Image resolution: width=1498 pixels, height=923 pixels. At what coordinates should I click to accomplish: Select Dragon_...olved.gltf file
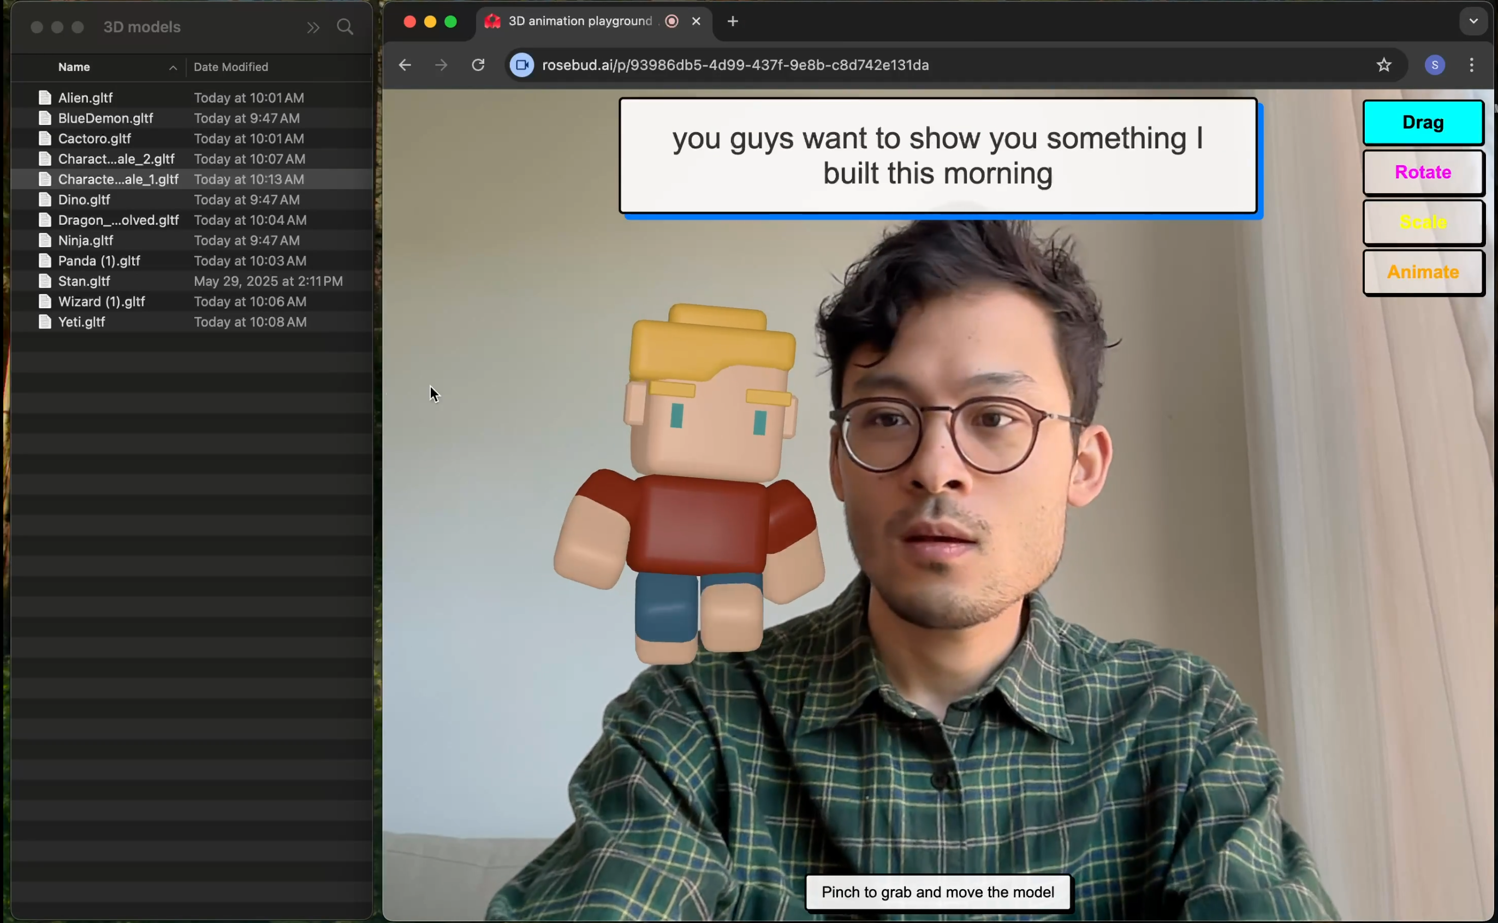192,220
